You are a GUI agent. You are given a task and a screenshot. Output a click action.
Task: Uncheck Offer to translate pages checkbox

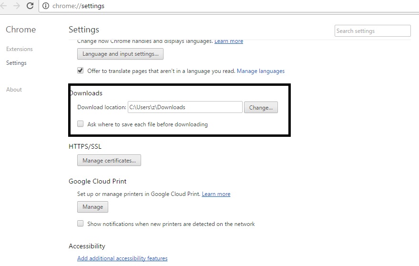(80, 70)
